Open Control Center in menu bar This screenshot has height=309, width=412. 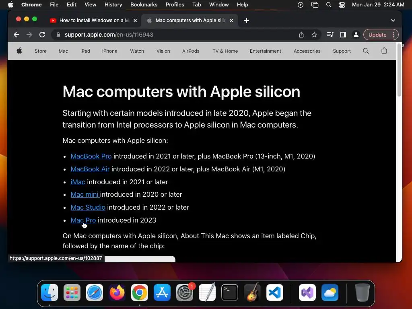[342, 5]
